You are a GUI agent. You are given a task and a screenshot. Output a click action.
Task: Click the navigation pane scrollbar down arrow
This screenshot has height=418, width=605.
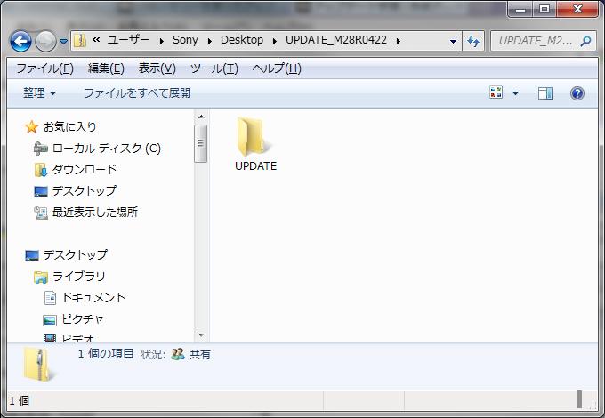(201, 335)
